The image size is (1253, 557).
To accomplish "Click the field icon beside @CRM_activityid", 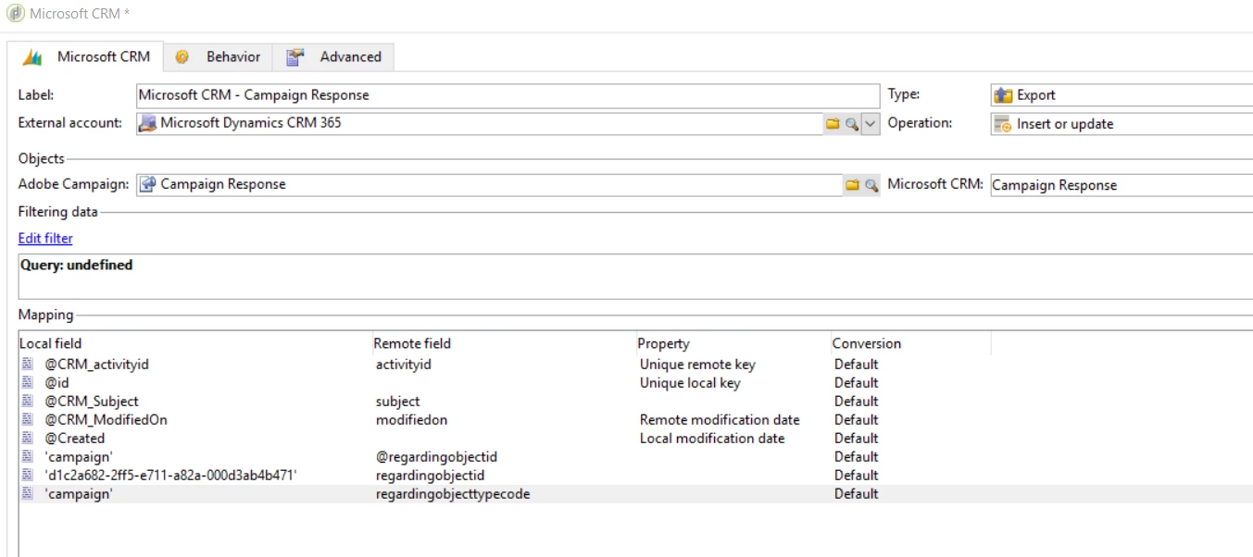I will coord(28,365).
